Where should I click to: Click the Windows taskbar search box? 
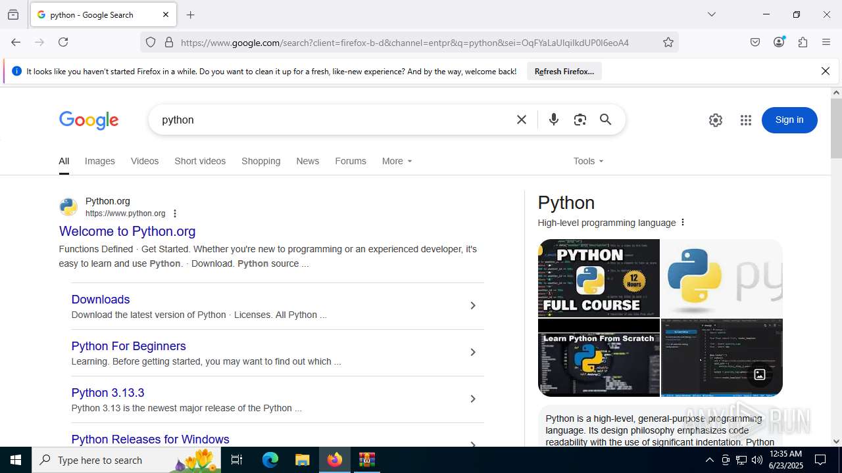coord(127,460)
